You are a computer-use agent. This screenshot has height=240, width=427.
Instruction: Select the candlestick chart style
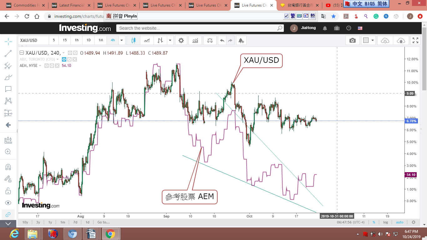click(x=134, y=40)
